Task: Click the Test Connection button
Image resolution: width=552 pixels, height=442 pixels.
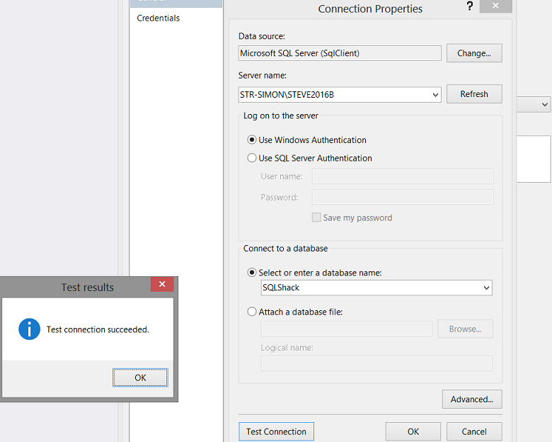Action: (276, 431)
